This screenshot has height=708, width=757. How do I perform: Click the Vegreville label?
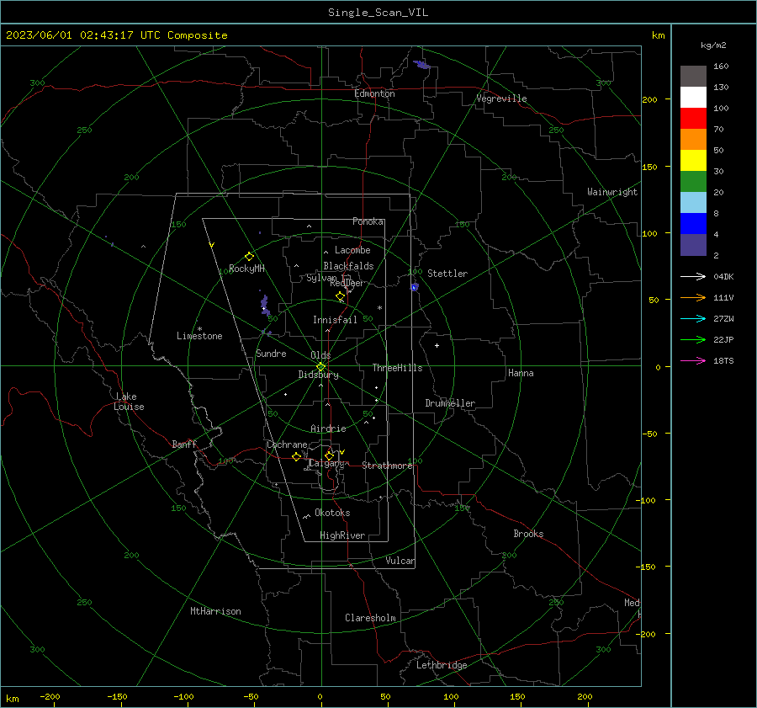(501, 98)
